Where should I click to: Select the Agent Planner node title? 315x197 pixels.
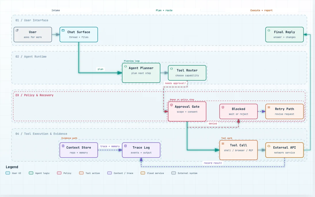click(x=141, y=68)
